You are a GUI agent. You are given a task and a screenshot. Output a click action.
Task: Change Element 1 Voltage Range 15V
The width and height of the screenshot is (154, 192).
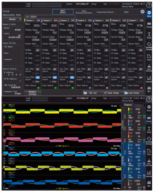pos(32,32)
